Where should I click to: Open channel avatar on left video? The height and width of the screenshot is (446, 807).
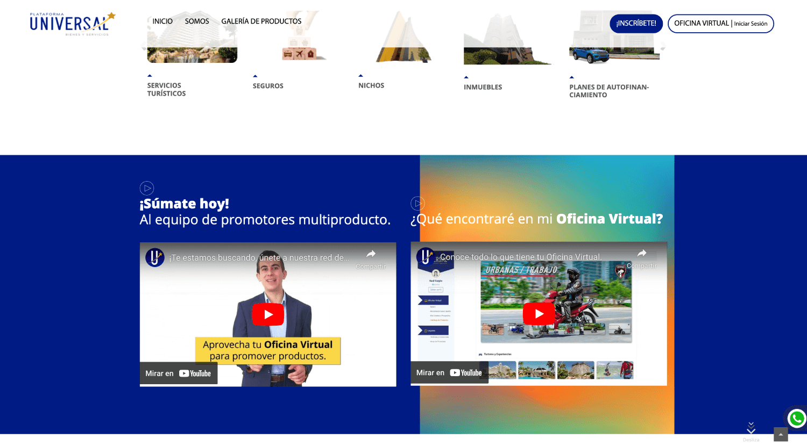tap(155, 257)
